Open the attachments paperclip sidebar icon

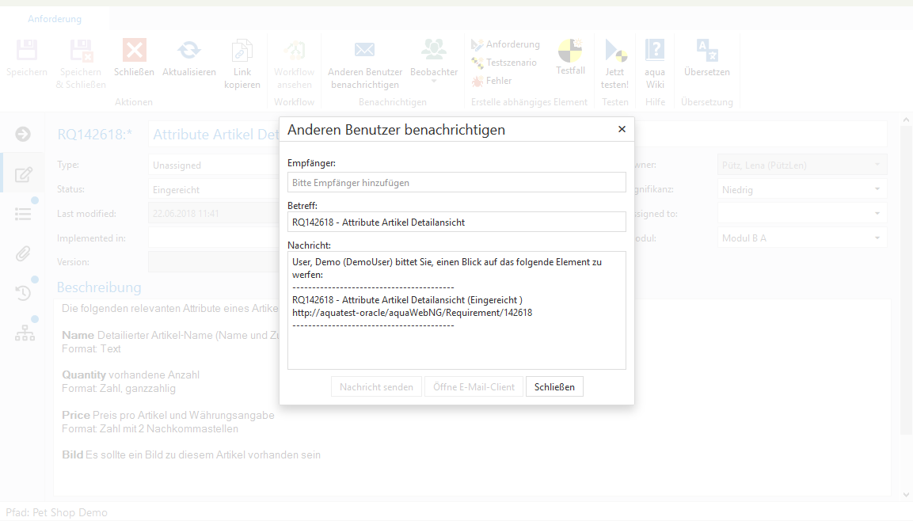pyautogui.click(x=23, y=254)
